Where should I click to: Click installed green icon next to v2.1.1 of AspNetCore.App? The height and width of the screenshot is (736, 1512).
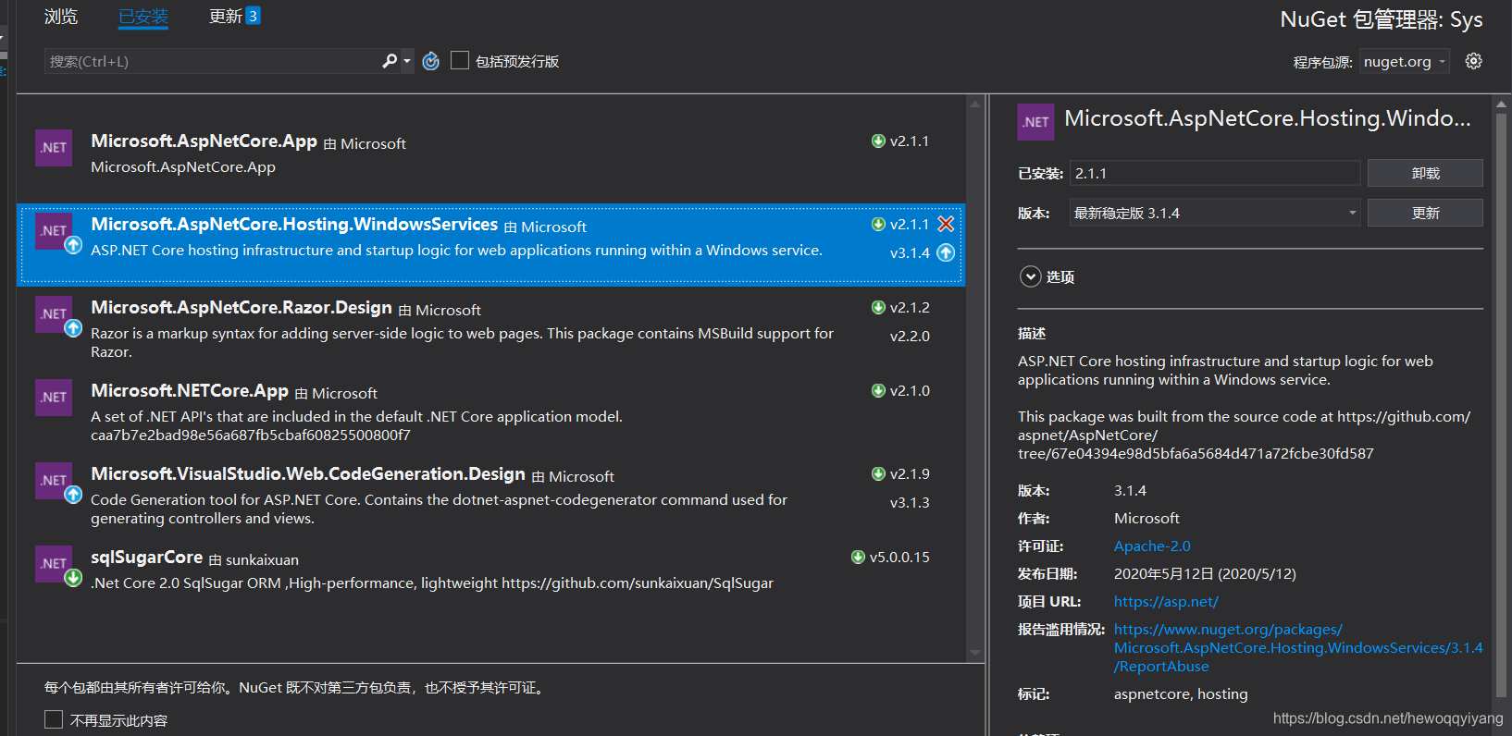point(878,141)
